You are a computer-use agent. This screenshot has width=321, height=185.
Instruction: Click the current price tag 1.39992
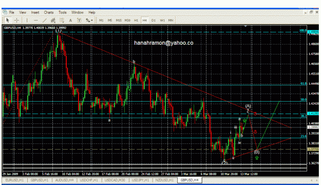tap(313, 127)
